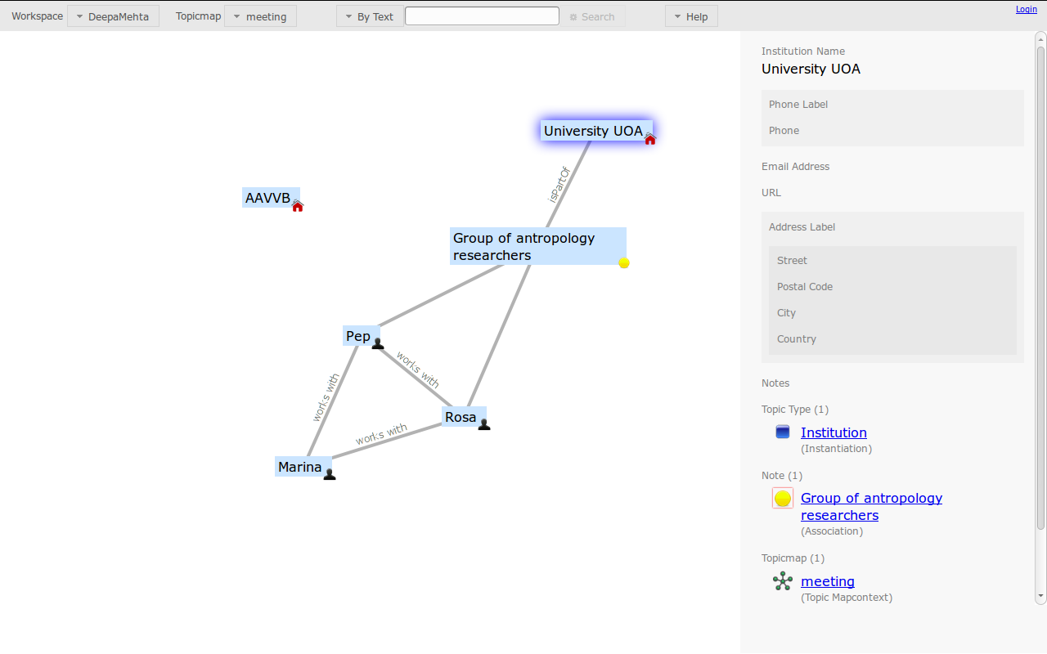Click works with label between Pep and Marina
Viewport: 1047px width, 654px height.
tap(326, 397)
